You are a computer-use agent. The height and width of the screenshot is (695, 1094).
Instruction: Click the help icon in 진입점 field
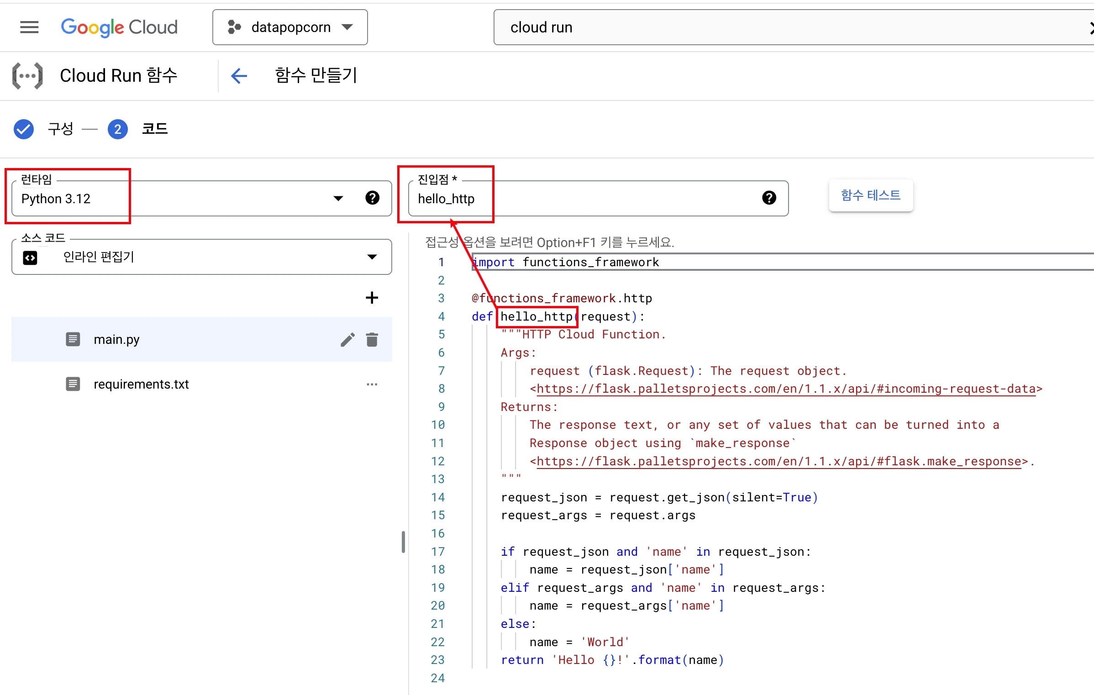tap(769, 198)
